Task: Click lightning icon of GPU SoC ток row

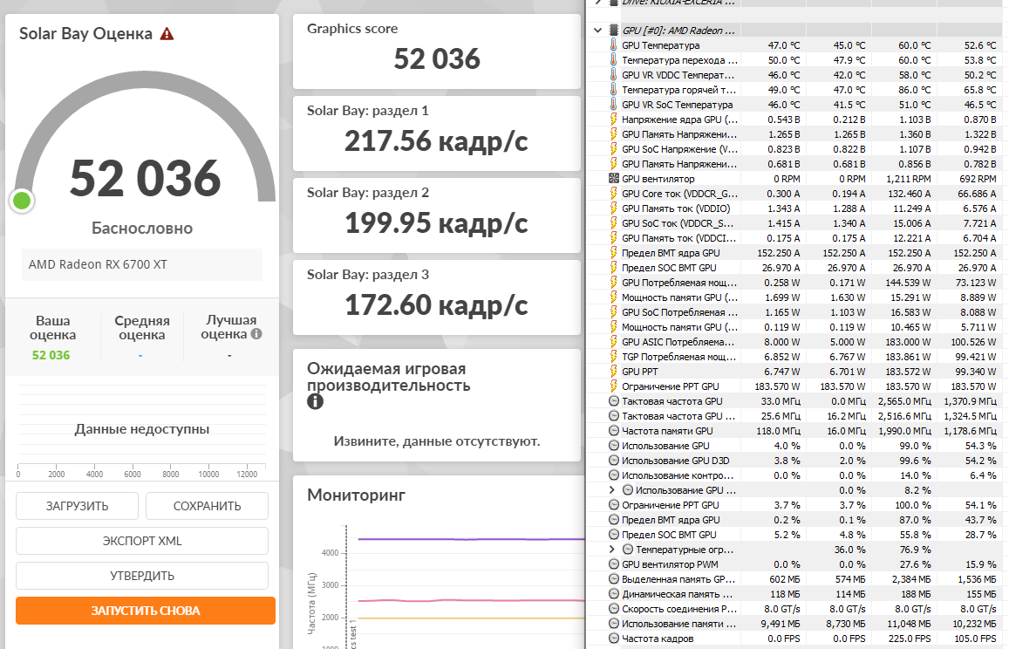Action: 613,222
